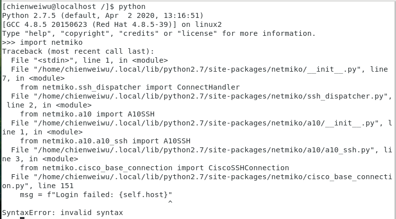Click the "Traceback (most recent call last)" line
396x219 pixels.
(78, 51)
